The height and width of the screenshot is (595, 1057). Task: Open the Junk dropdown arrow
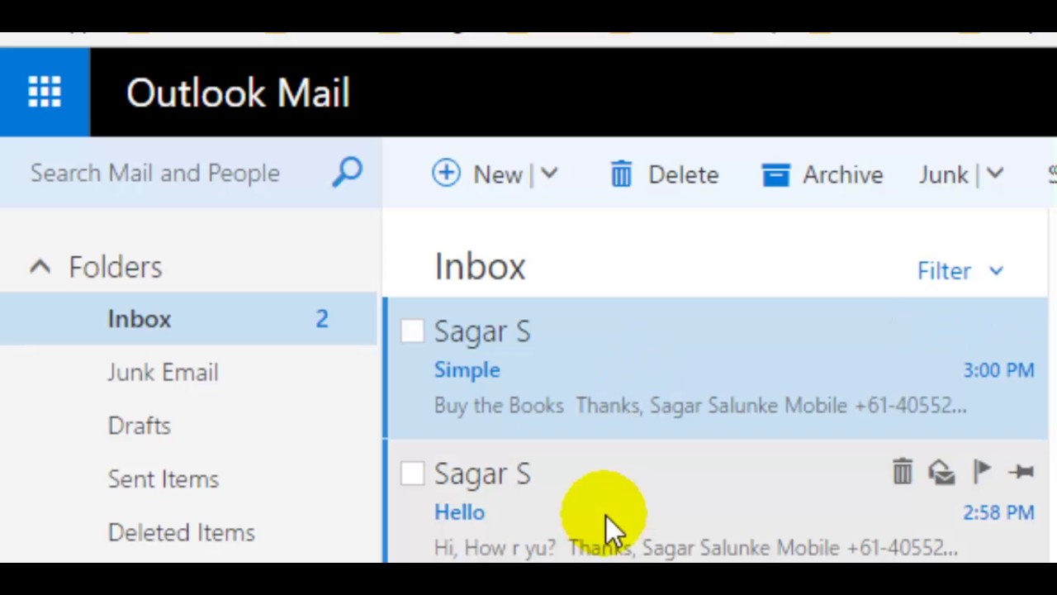(994, 174)
